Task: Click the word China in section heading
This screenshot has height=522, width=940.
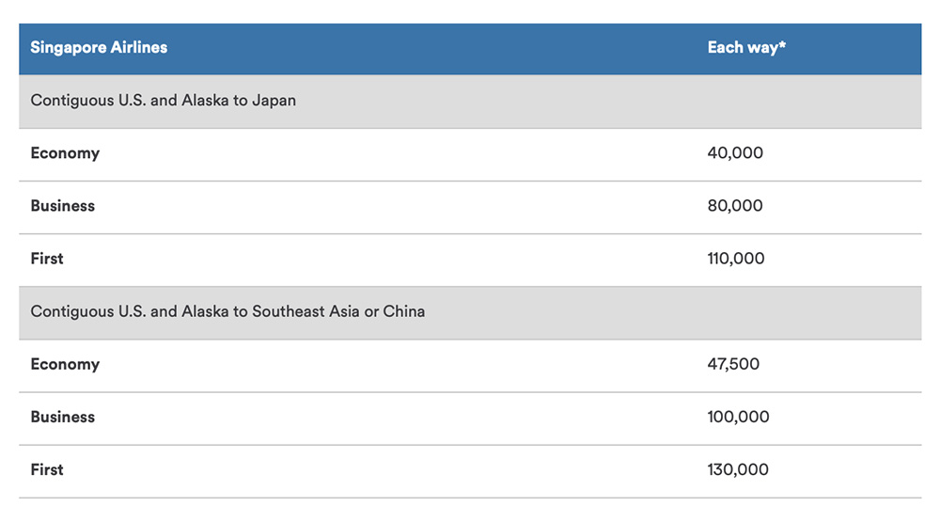Action: point(404,311)
